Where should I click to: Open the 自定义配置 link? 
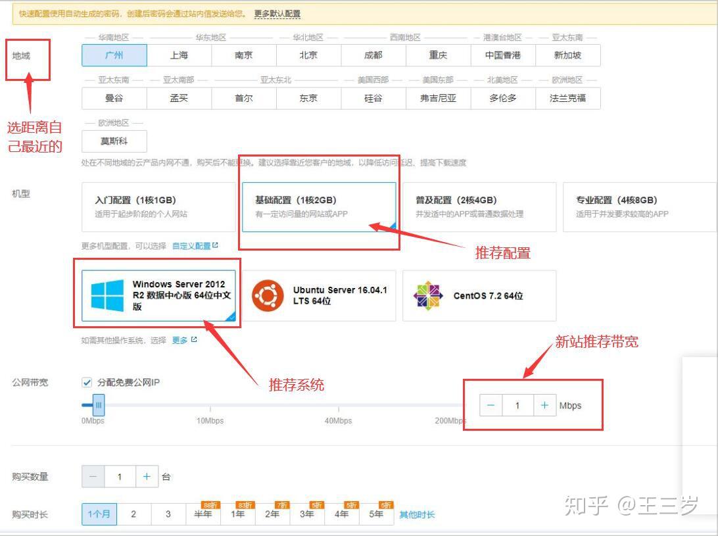(191, 246)
